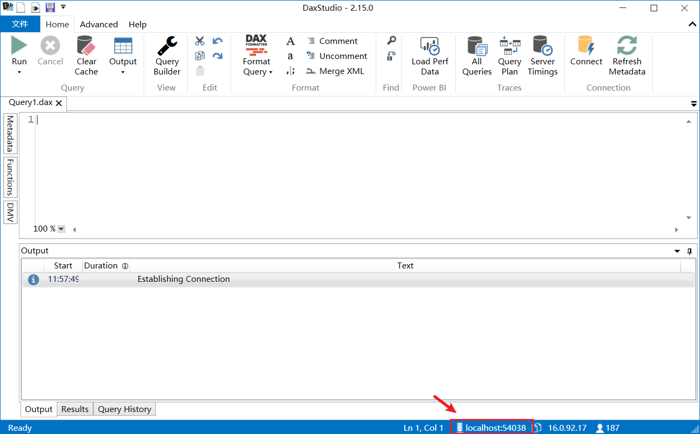
Task: Click the Output grid icon in the ribbon
Action: click(x=123, y=46)
